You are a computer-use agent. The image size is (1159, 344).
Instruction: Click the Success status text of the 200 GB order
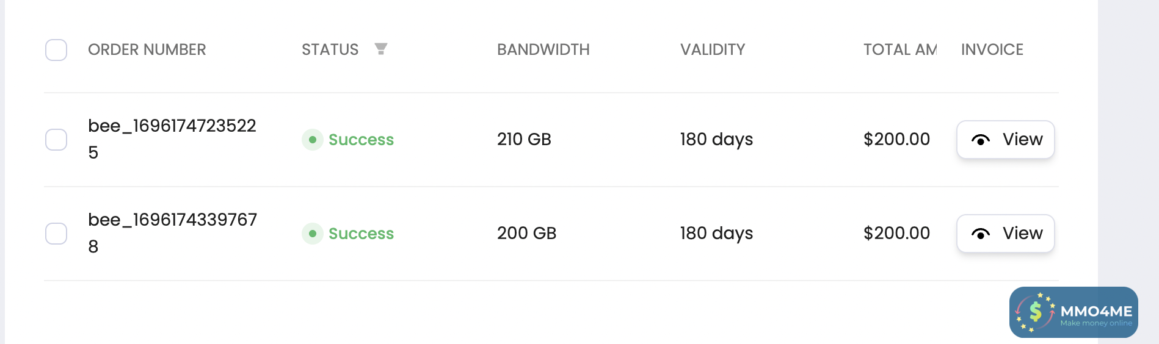click(x=361, y=234)
